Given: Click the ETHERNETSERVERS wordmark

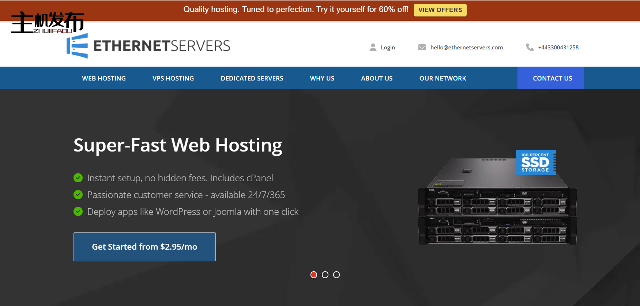Looking at the screenshot, I should [162, 46].
